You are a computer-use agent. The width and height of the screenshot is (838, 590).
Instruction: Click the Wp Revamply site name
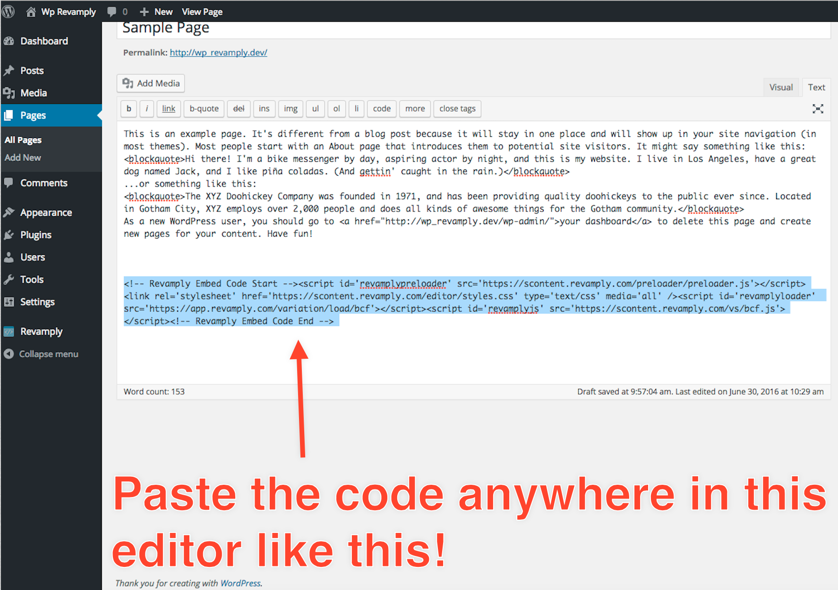pyautogui.click(x=68, y=12)
